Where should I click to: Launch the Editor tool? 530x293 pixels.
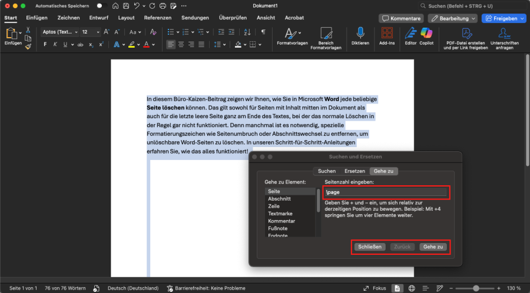[410, 34]
